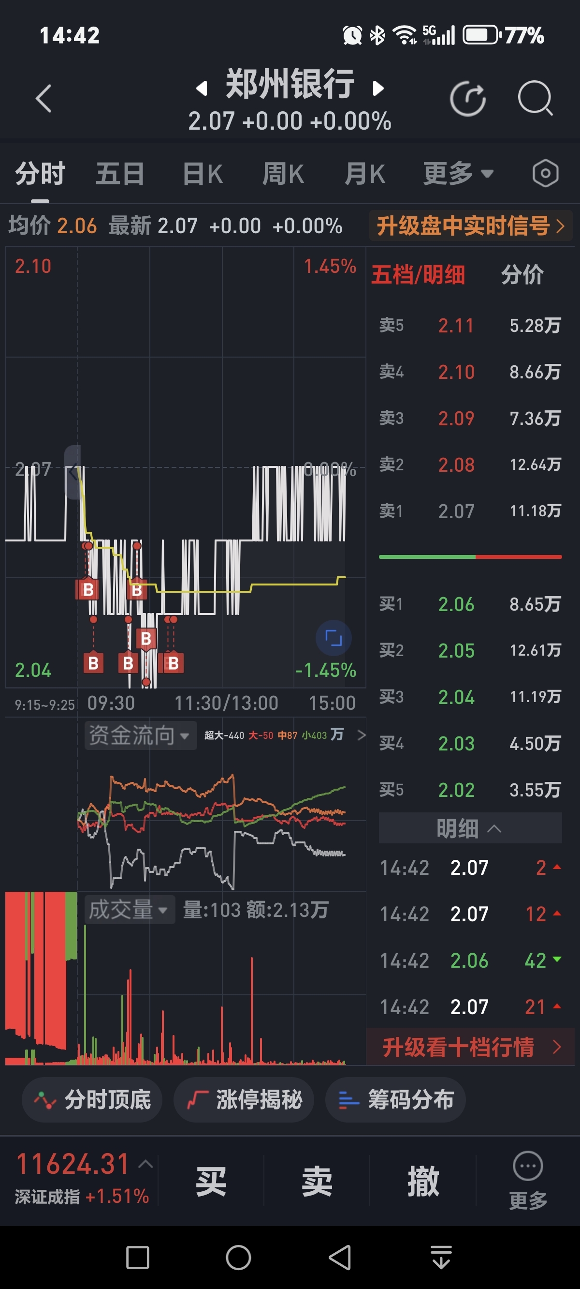The image size is (580, 1289).
Task: Switch to the 周K chart tab
Action: (x=283, y=174)
